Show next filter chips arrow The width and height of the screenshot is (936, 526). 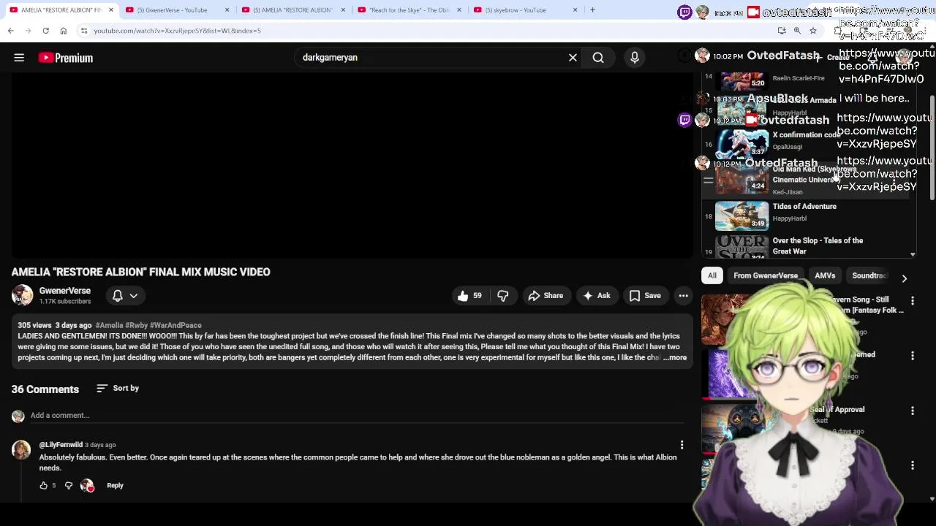(904, 278)
